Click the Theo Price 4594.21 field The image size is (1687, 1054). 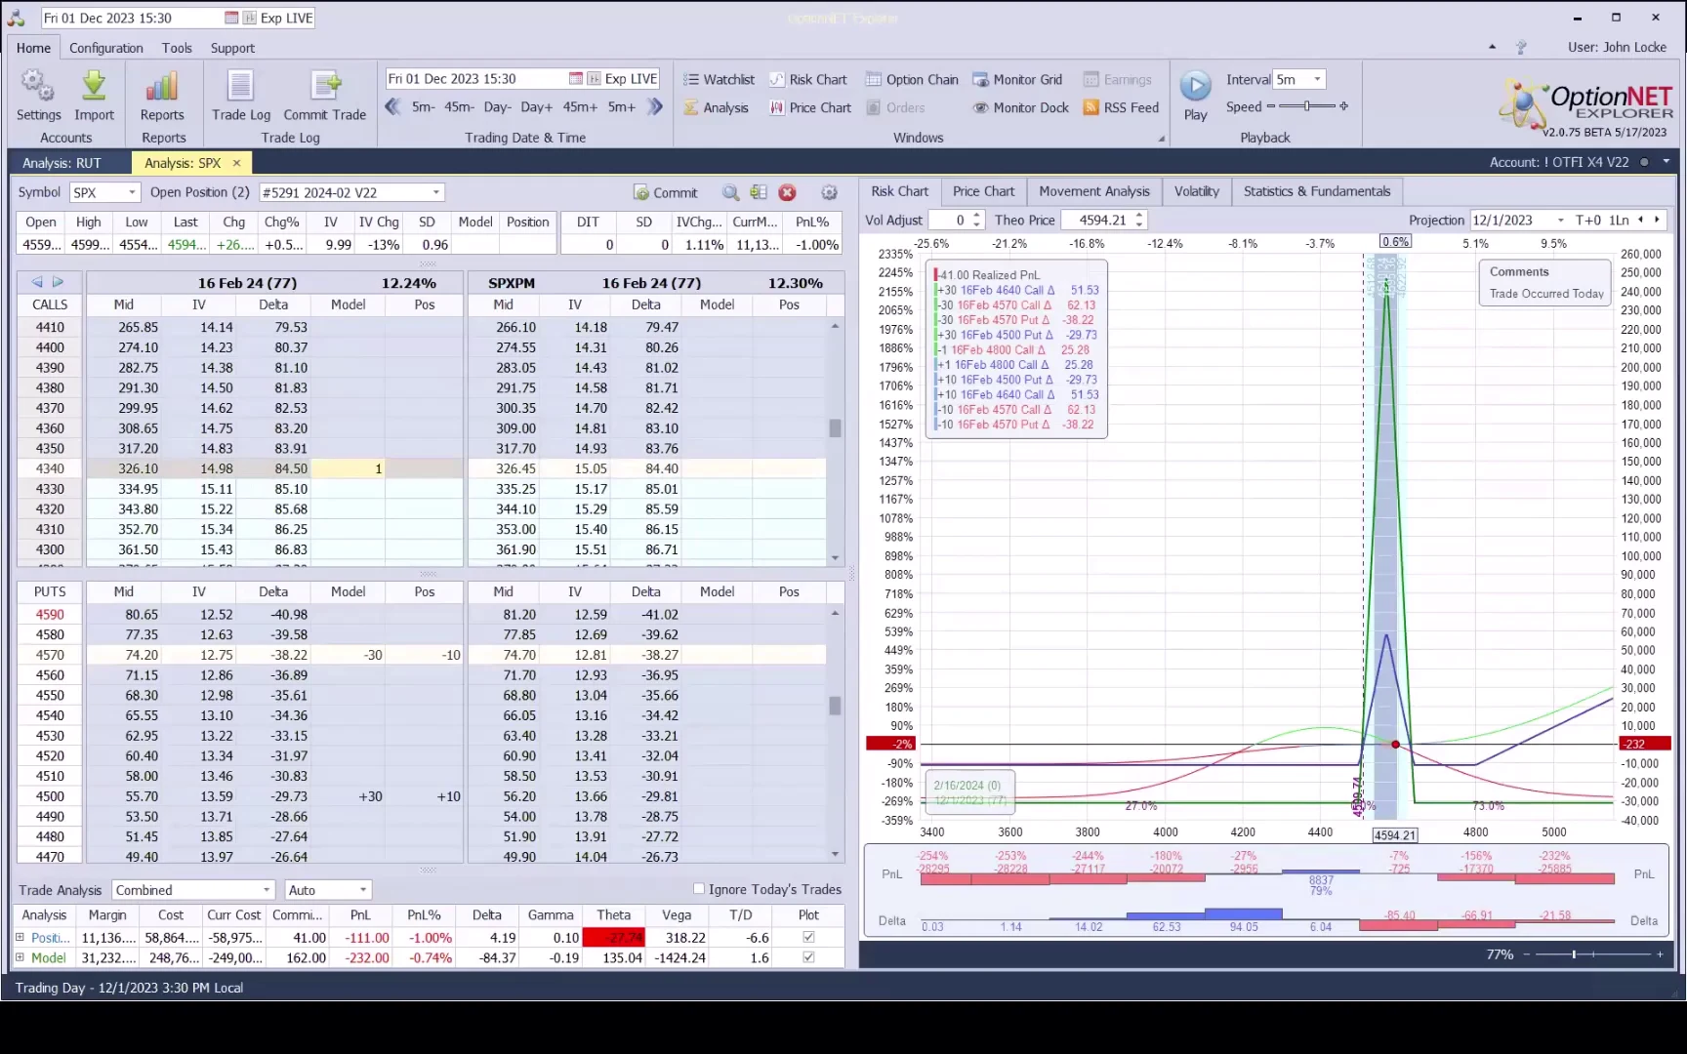pyautogui.click(x=1098, y=221)
